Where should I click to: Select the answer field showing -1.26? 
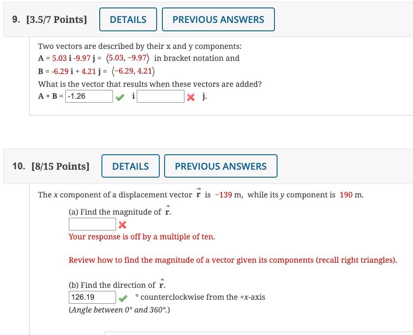(x=89, y=96)
